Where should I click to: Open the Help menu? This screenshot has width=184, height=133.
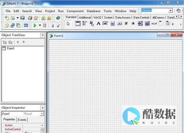click(133, 11)
